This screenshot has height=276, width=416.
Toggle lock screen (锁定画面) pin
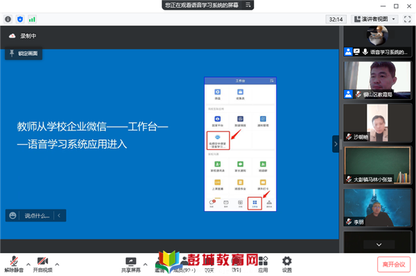pos(24,54)
